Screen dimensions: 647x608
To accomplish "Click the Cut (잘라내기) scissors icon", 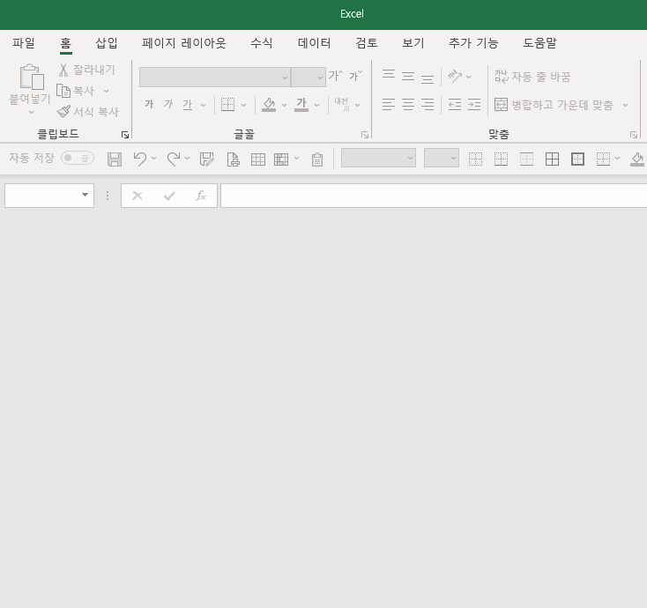I will tap(63, 70).
